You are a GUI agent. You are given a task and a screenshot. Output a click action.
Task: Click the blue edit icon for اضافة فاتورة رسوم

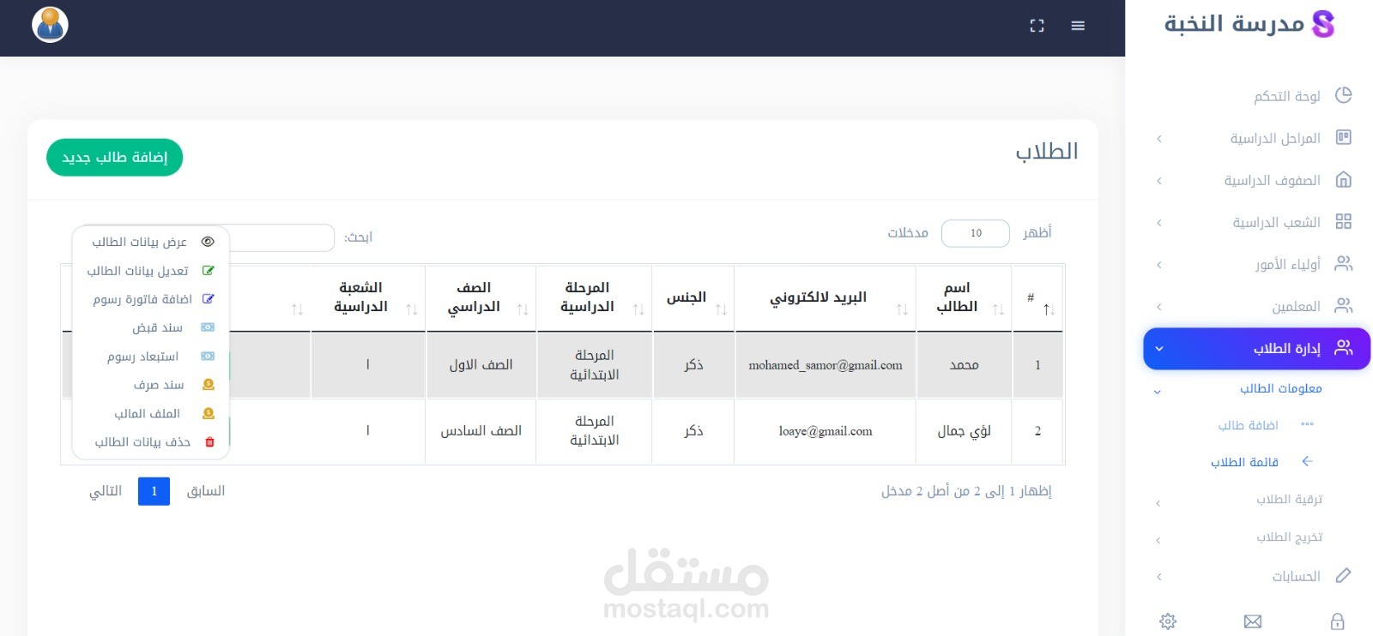click(x=208, y=298)
